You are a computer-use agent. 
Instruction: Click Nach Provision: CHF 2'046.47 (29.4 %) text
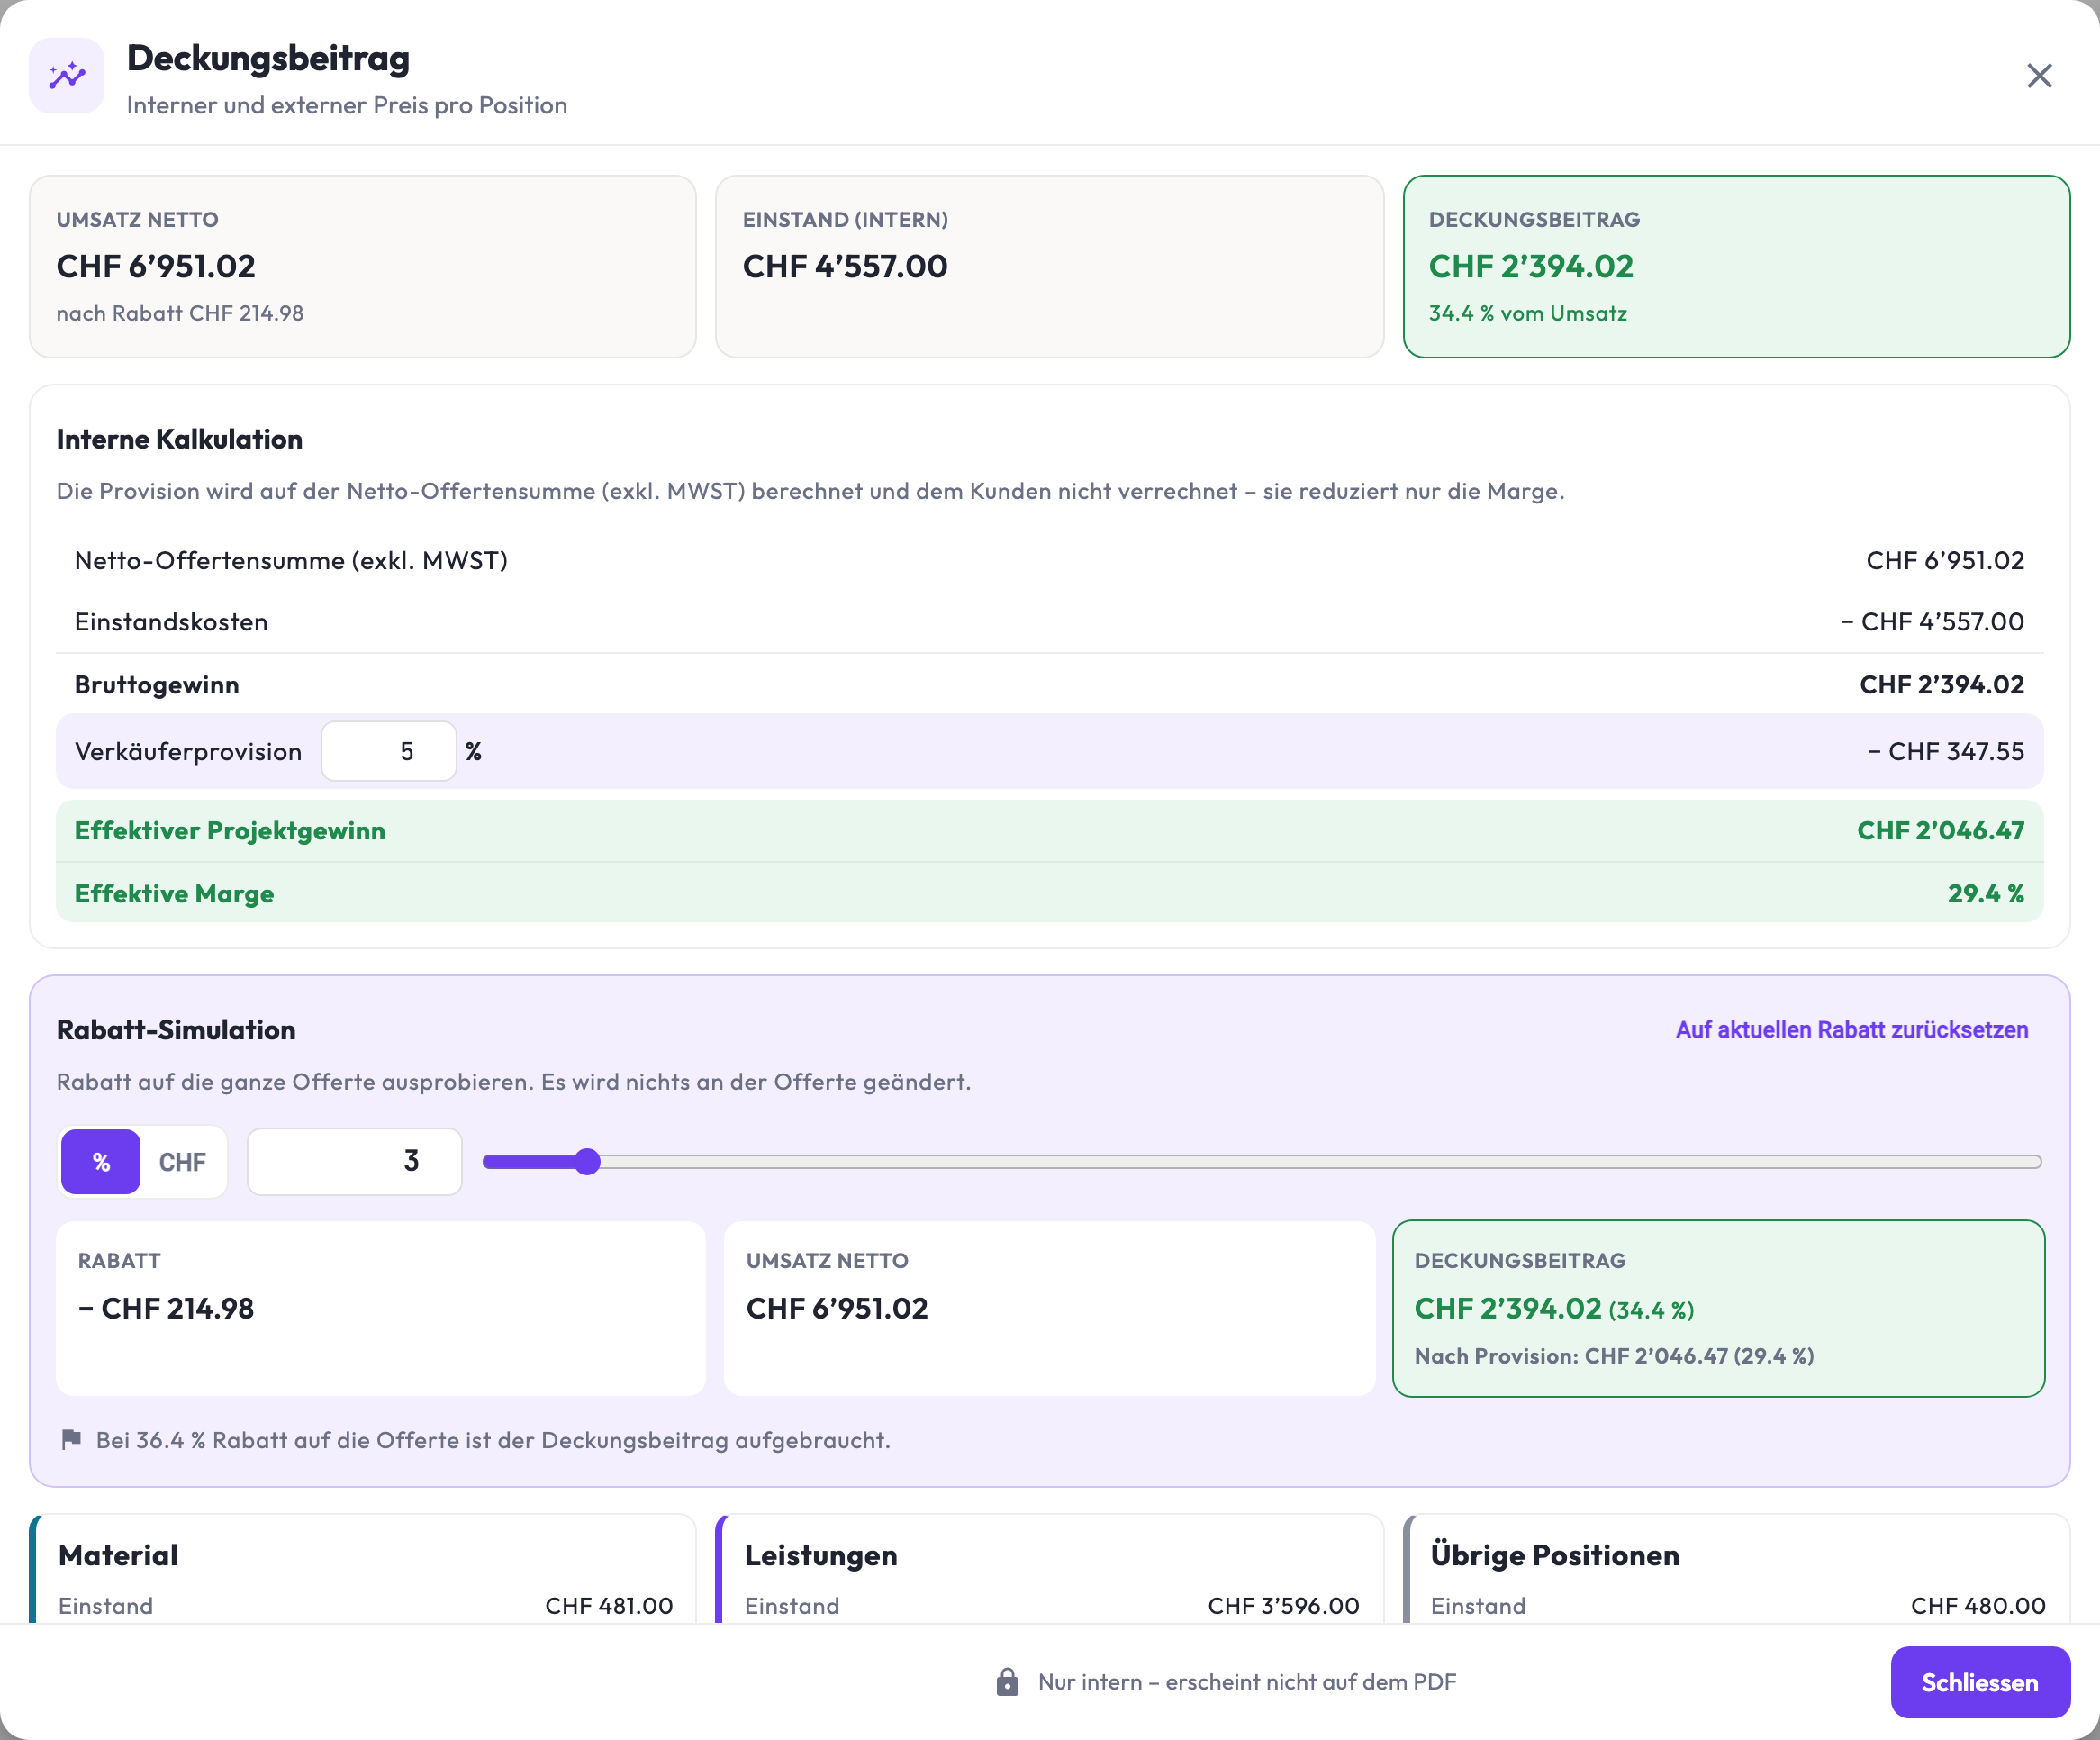1614,1356
